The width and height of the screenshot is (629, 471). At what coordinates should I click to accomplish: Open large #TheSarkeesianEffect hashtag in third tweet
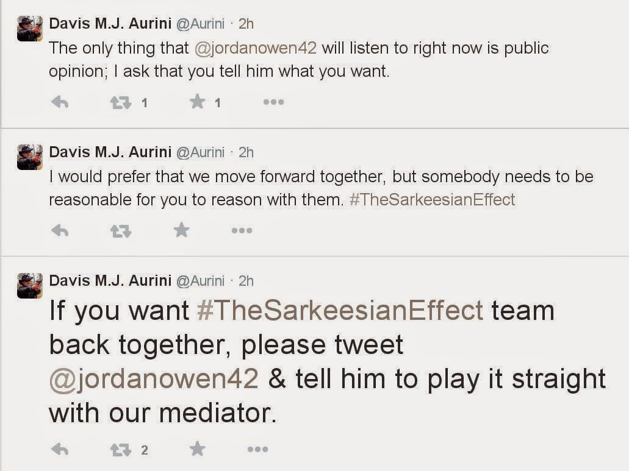[340, 310]
